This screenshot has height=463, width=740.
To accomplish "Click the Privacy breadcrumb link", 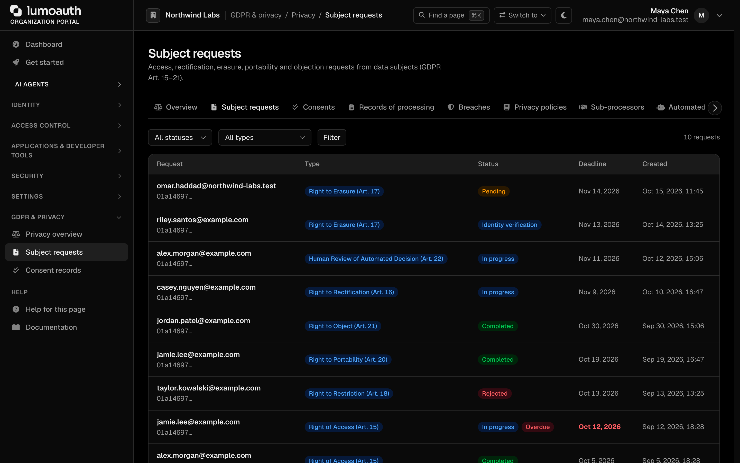I will (303, 15).
